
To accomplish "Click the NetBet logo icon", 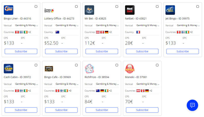I will [x=130, y=10].
